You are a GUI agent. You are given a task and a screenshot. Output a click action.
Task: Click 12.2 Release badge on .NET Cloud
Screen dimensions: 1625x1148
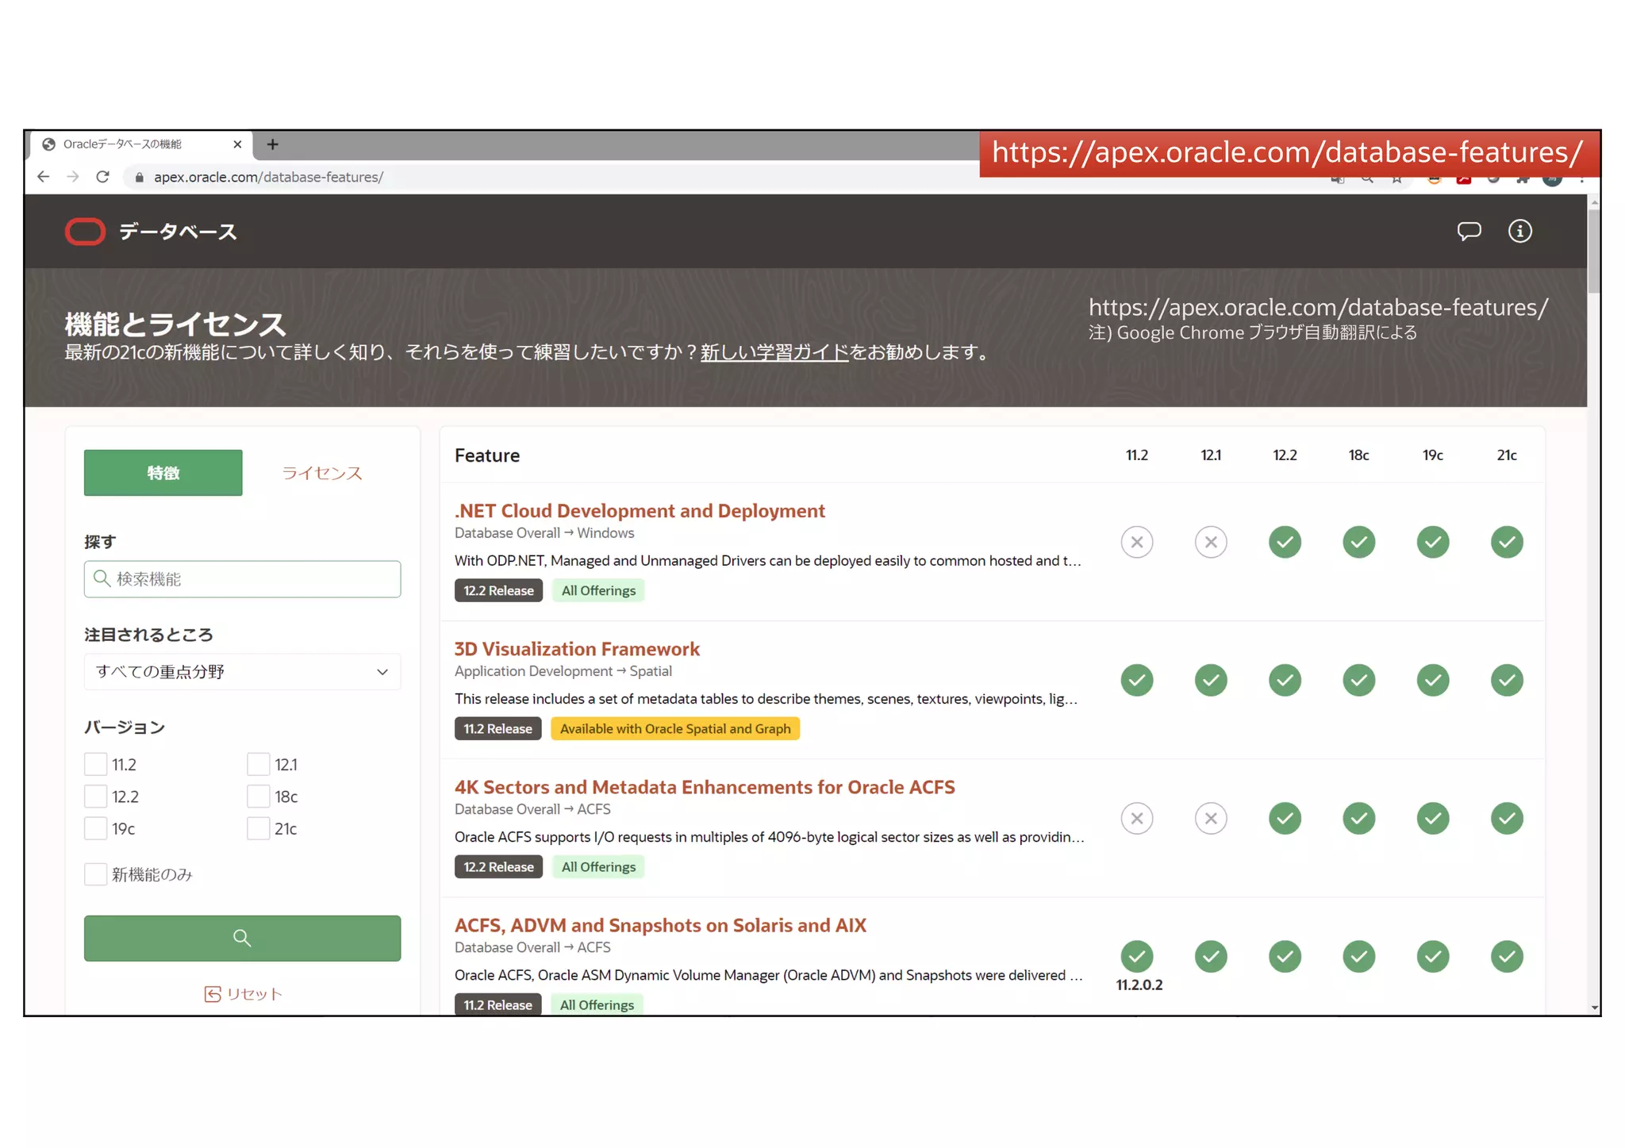click(x=498, y=590)
